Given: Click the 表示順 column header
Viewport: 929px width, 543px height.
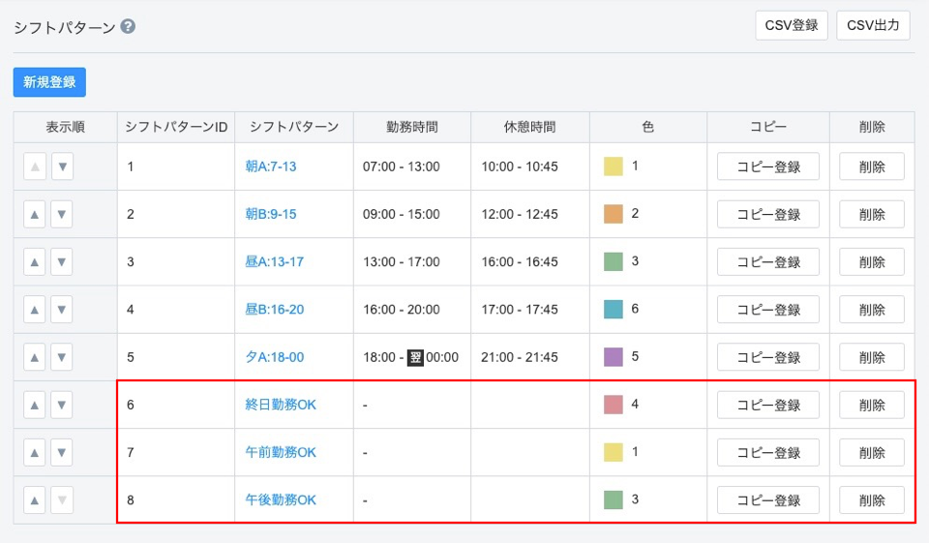Looking at the screenshot, I should [65, 127].
